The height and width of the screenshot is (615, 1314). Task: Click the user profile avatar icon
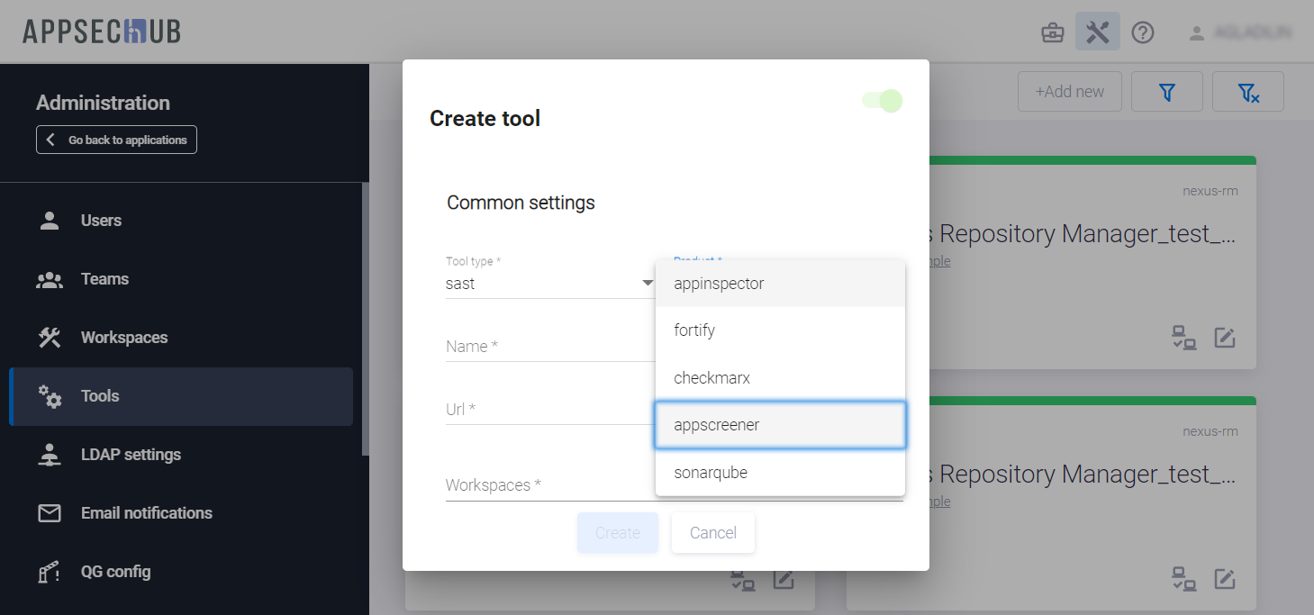click(x=1197, y=33)
